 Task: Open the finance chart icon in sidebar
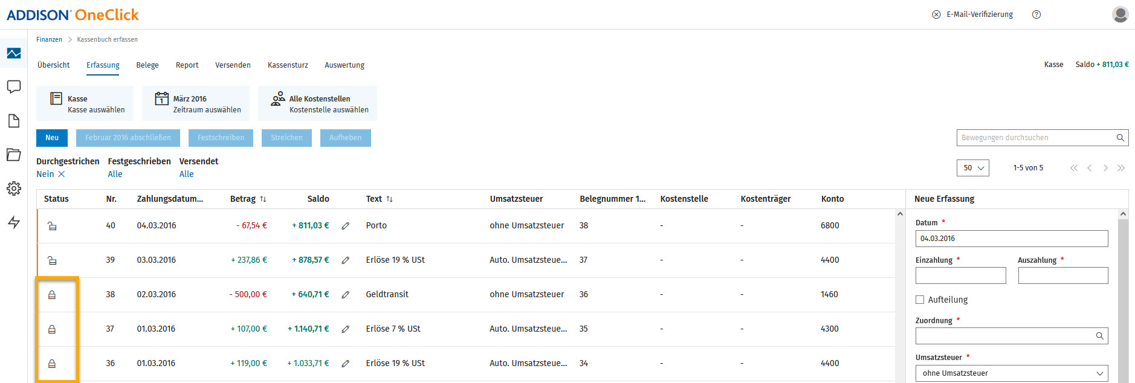click(14, 54)
